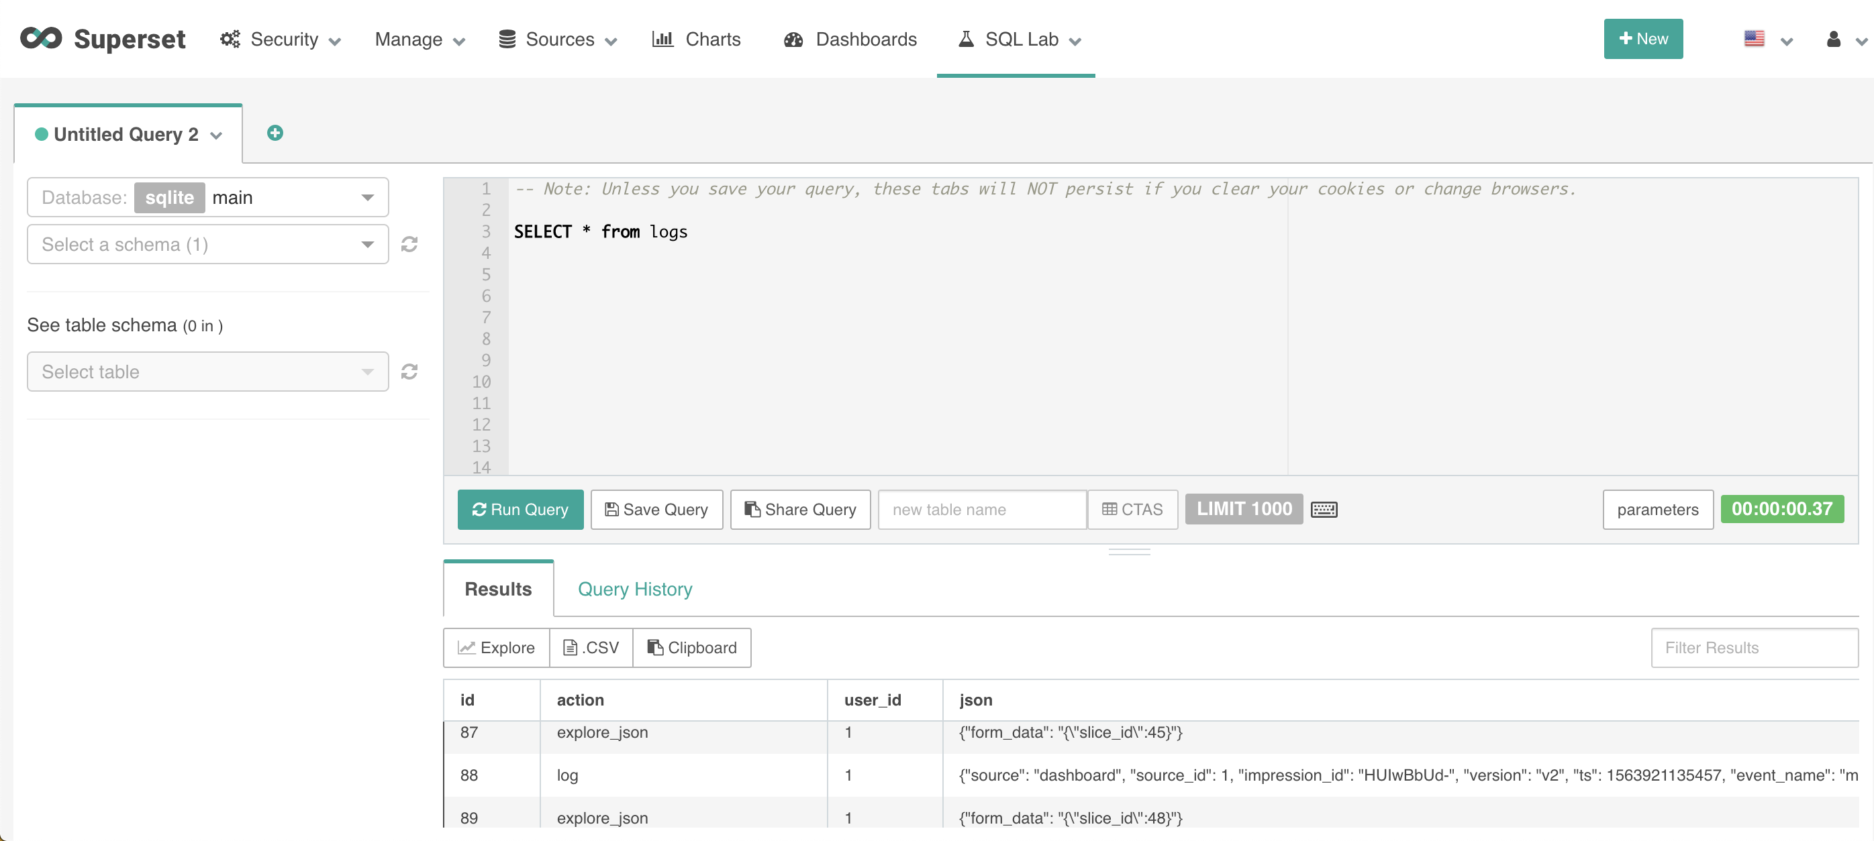The image size is (1874, 841).
Task: Open the Select table dropdown
Action: (207, 372)
